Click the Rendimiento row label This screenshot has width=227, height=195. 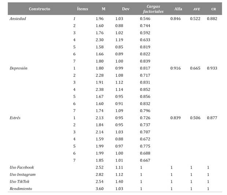coord(21,188)
